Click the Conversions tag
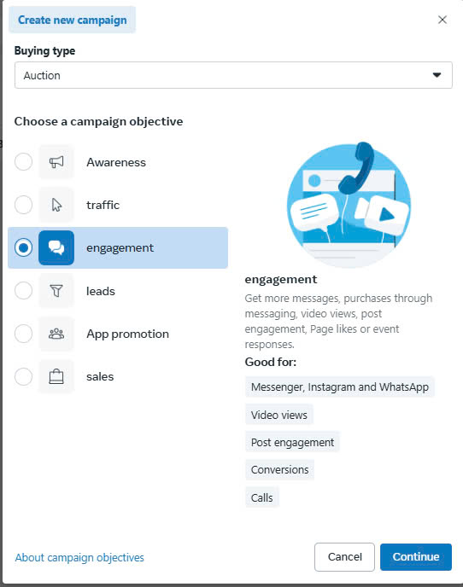This screenshot has width=463, height=587. tap(279, 469)
